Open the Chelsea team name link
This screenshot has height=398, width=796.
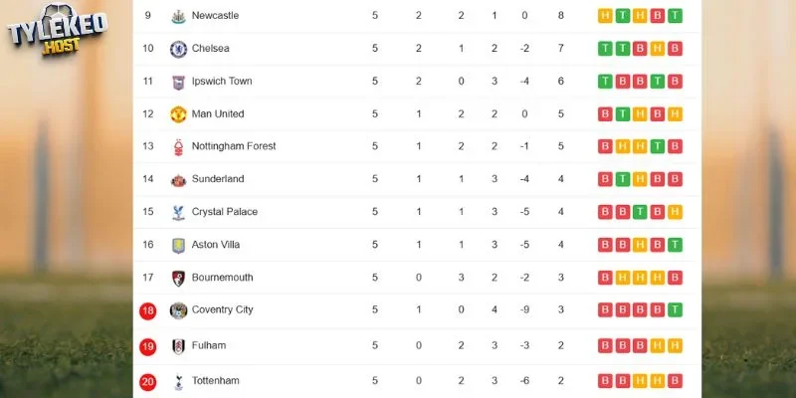210,48
